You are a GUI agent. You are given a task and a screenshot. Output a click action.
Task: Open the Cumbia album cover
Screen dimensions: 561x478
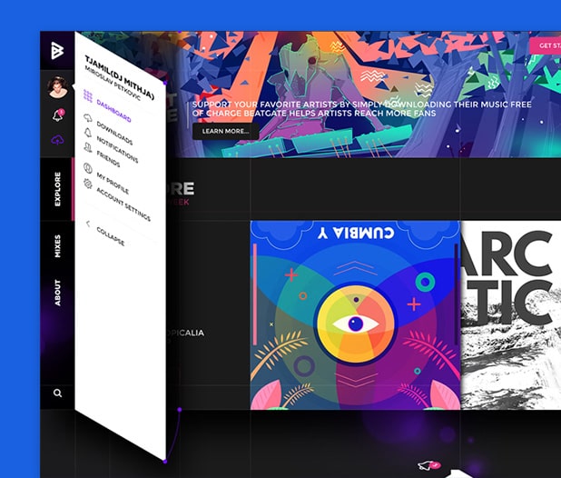pyautogui.click(x=355, y=315)
